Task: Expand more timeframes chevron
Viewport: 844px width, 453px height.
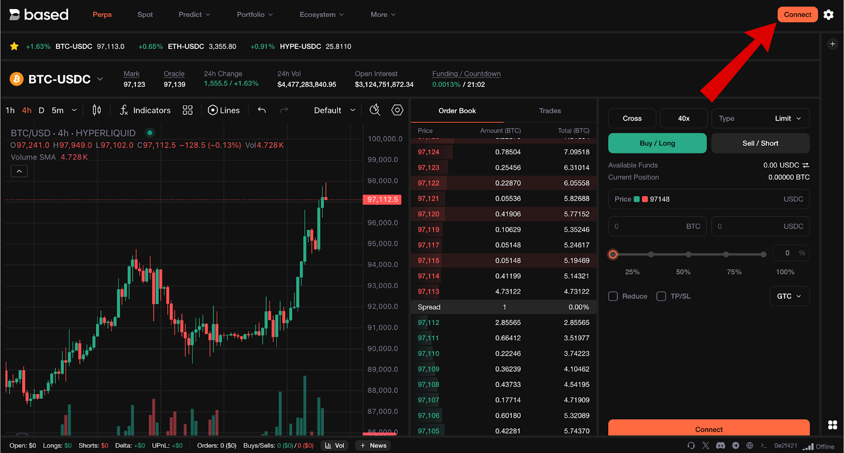Action: tap(74, 110)
